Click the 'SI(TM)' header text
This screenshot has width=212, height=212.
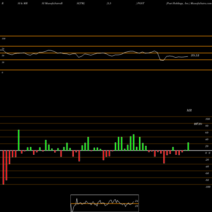[81, 3]
